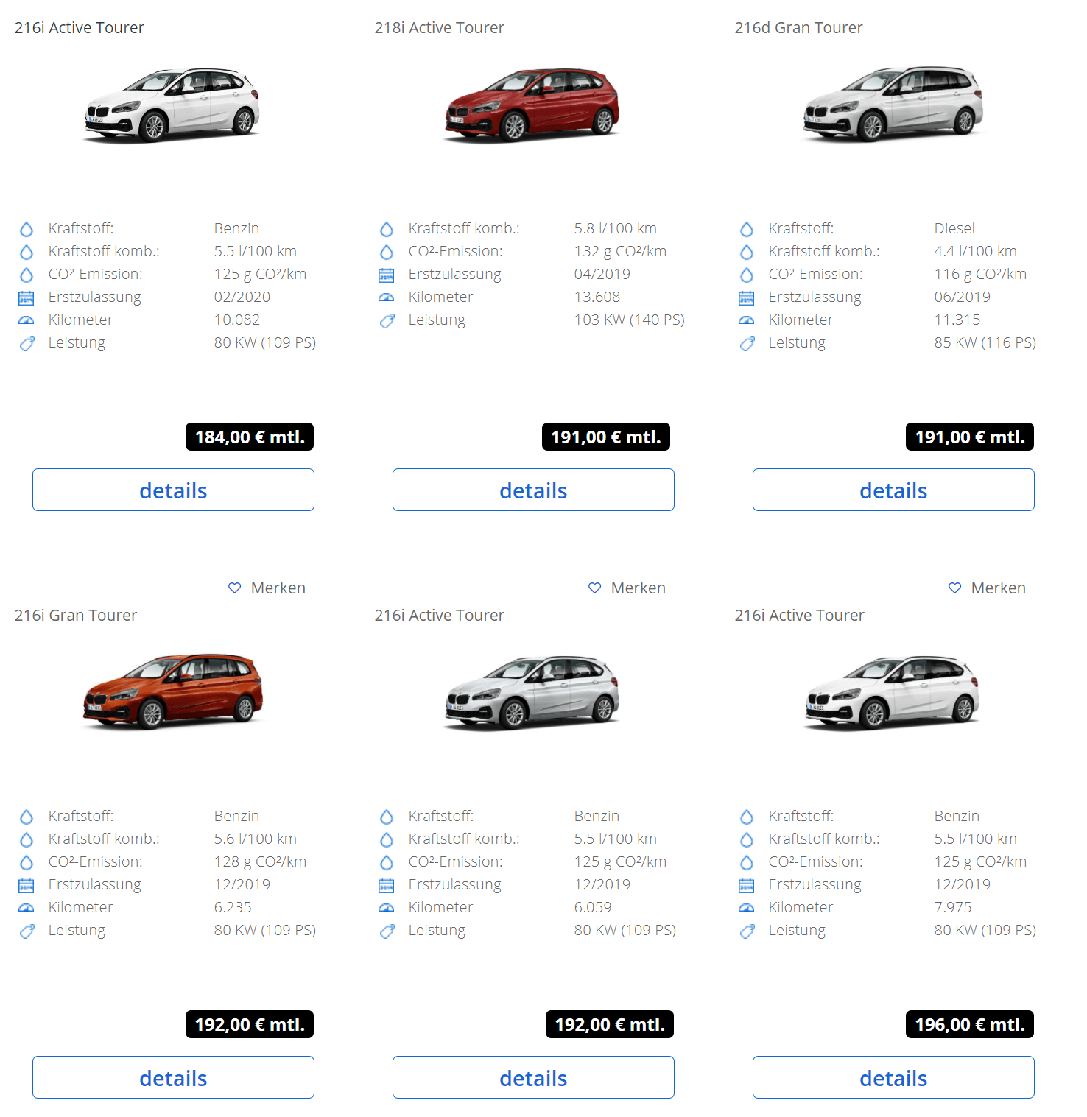Click the CO2-Emission drop icon for 128 g CO²/km

click(27, 862)
